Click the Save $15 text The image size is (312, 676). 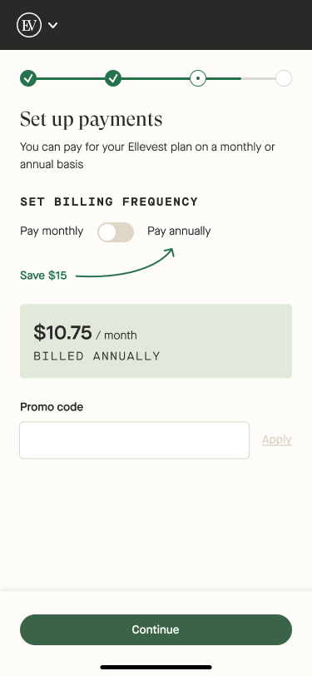tap(43, 276)
